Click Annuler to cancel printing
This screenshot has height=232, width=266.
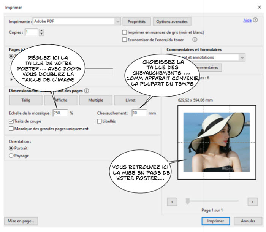point(248,221)
